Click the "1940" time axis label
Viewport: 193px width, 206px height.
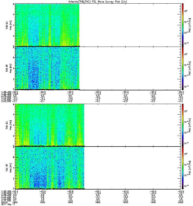pos(153,202)
